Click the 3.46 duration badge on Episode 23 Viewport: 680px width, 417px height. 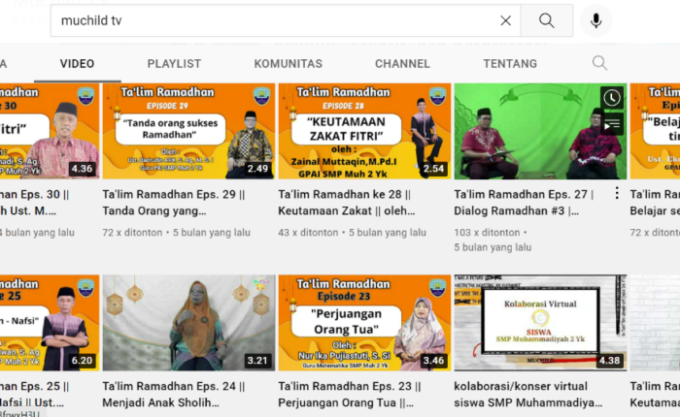pos(433,361)
